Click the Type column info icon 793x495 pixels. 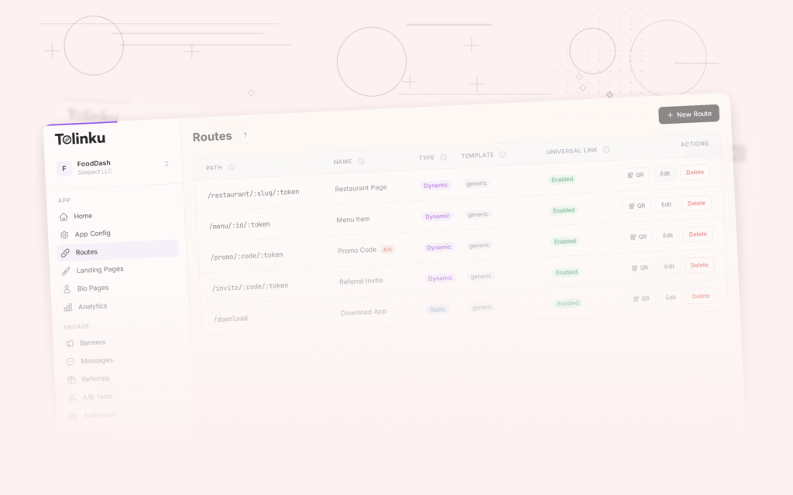click(444, 157)
